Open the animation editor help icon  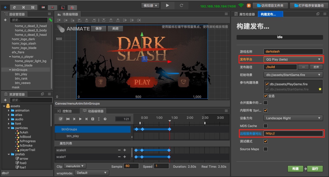(x=105, y=119)
